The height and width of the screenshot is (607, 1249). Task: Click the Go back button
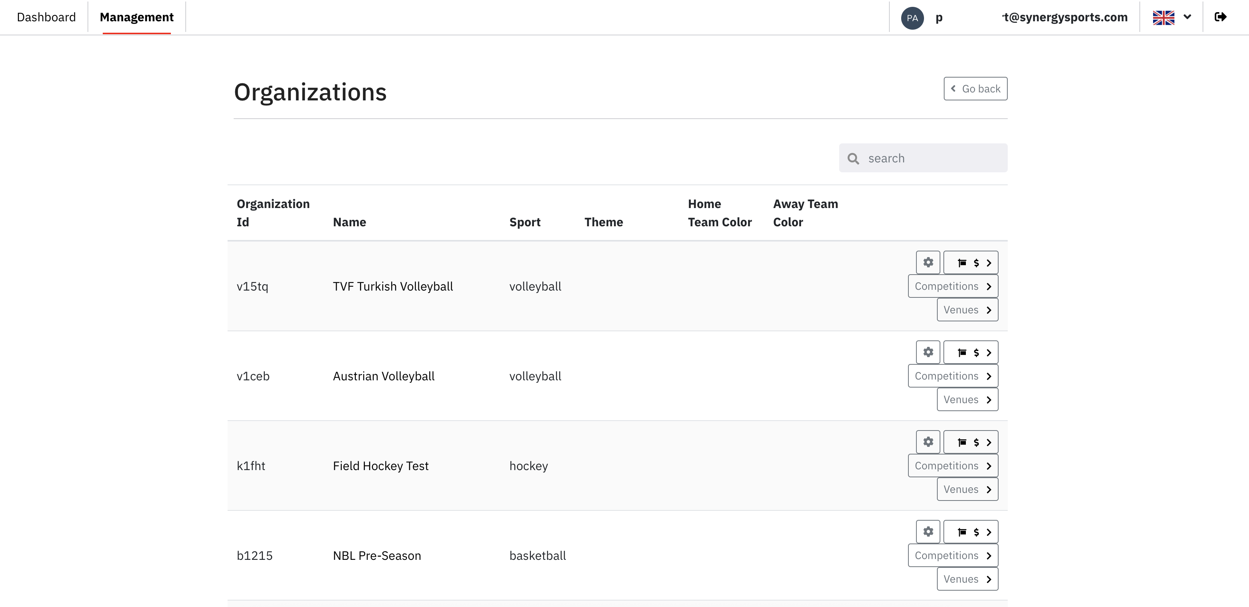(975, 89)
